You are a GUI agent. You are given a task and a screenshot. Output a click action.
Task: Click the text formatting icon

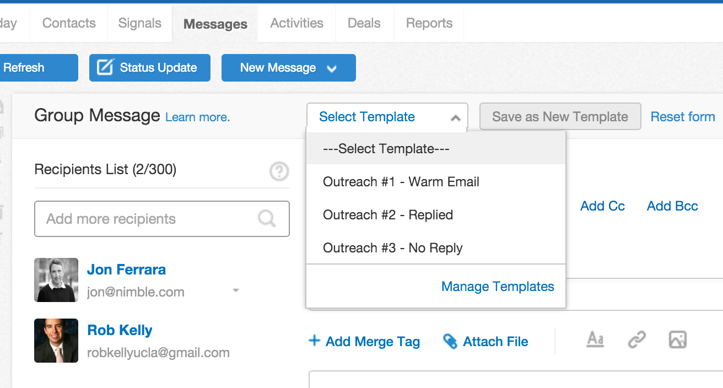[x=595, y=339]
